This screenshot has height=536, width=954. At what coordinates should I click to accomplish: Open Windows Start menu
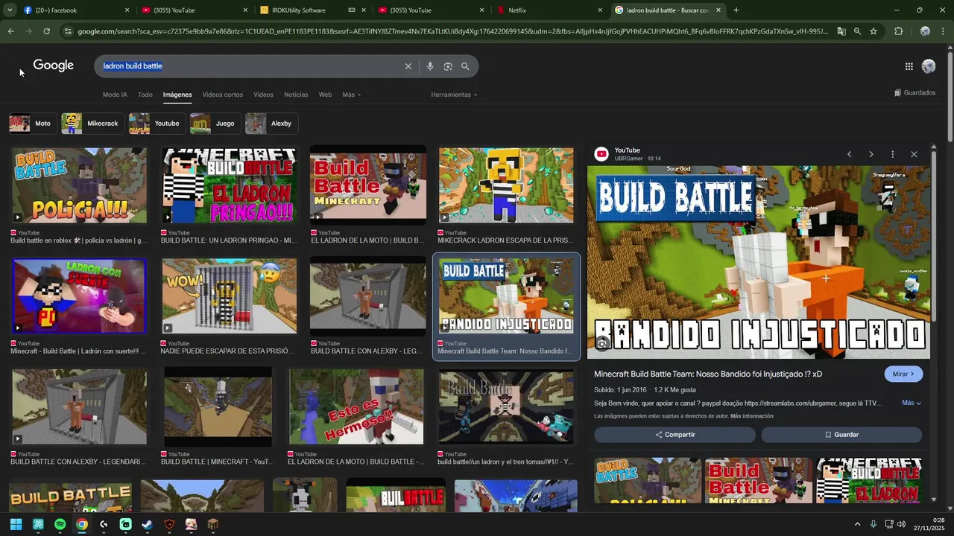(16, 524)
